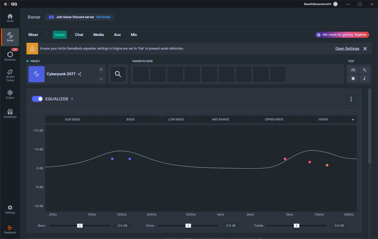Click the preset search magnifier icon
Image resolution: width=378 pixels, height=239 pixels.
pos(118,74)
